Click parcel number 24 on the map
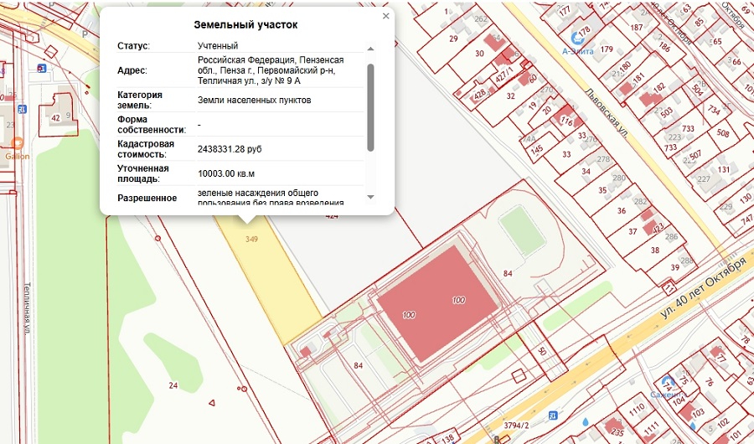This screenshot has height=444, width=754. tap(173, 385)
